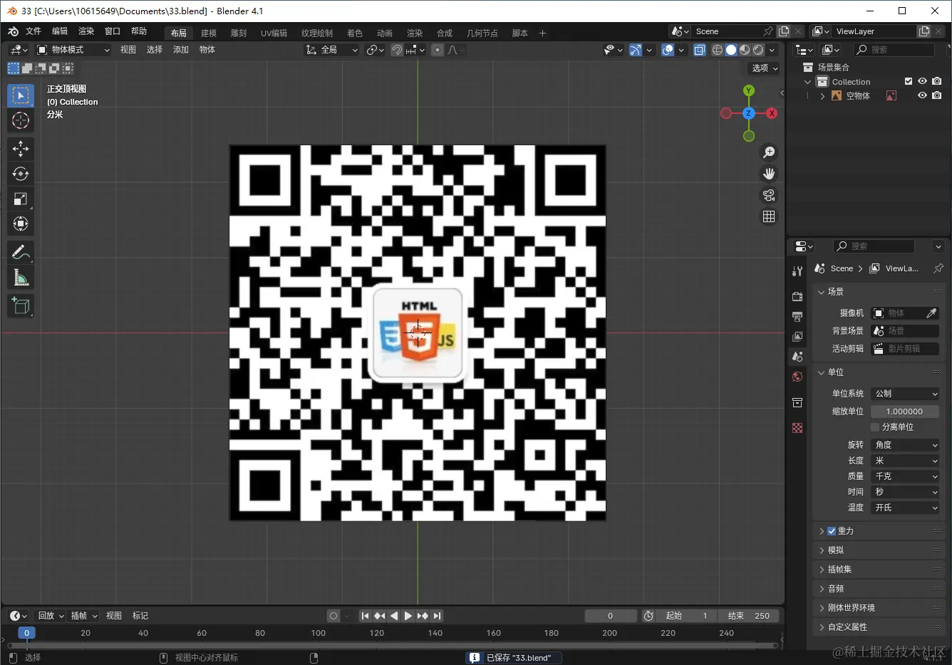Screen dimensions: 952x665
Task: Open the 物体模式 mode dropdown
Action: click(73, 50)
